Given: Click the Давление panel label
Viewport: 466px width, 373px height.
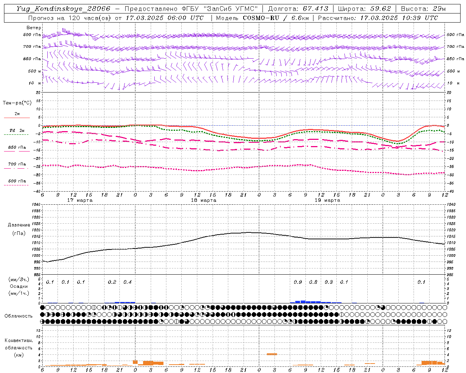Looking at the screenshot, I should pyautogui.click(x=19, y=225).
